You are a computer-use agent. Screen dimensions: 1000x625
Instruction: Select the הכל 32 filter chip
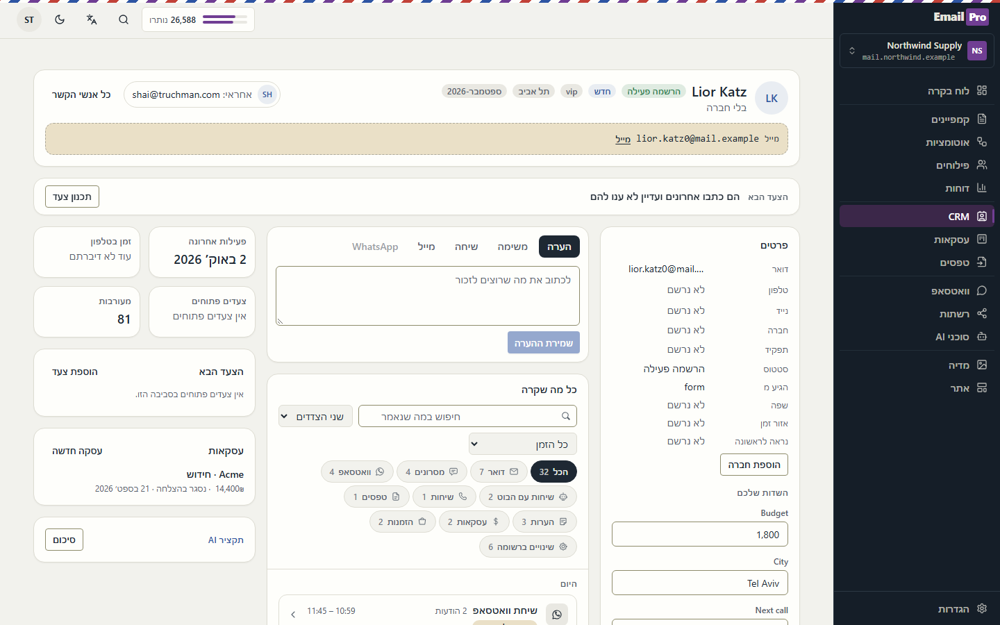pyautogui.click(x=553, y=472)
